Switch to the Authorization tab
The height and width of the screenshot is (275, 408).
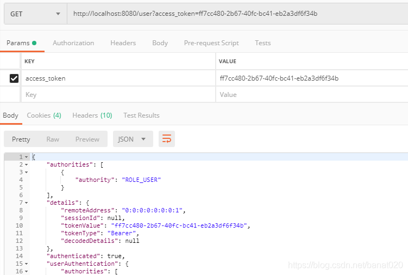click(73, 43)
